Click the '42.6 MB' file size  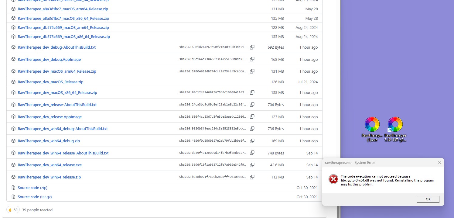277,165
